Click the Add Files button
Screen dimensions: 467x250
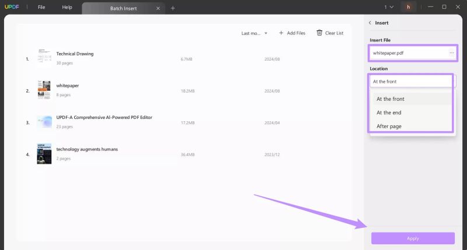coord(292,33)
